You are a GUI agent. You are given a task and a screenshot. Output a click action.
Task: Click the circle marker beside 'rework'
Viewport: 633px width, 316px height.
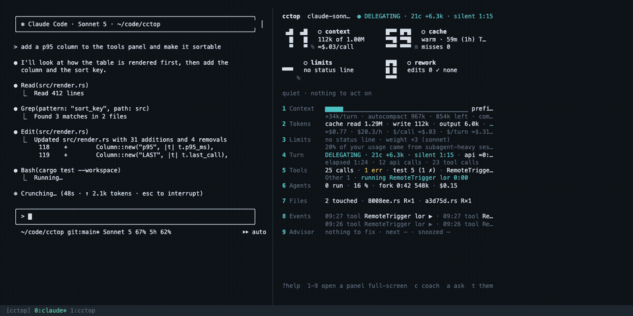click(409, 63)
